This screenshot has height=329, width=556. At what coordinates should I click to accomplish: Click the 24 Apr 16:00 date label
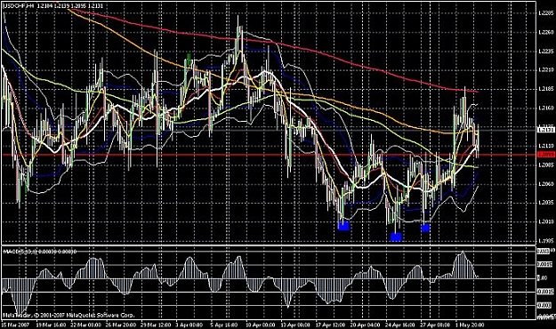[400, 325]
